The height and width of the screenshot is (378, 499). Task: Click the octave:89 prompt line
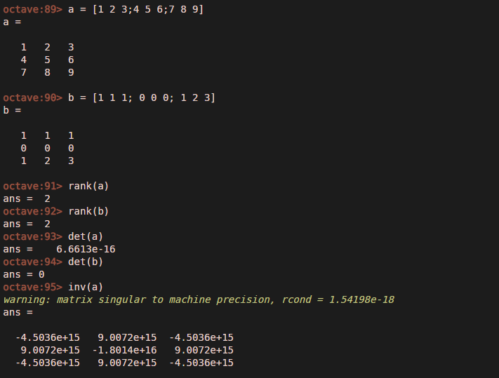click(33, 9)
